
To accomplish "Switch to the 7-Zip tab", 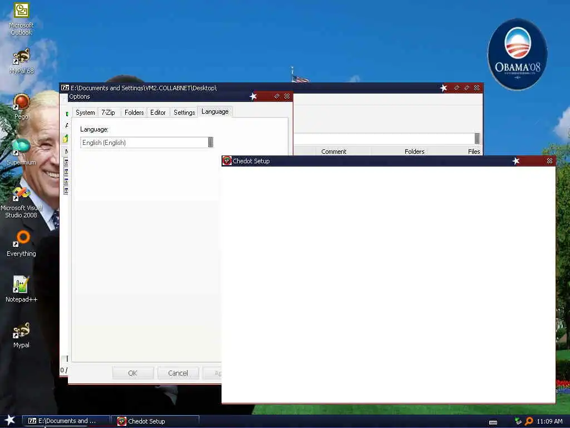I will click(x=108, y=113).
